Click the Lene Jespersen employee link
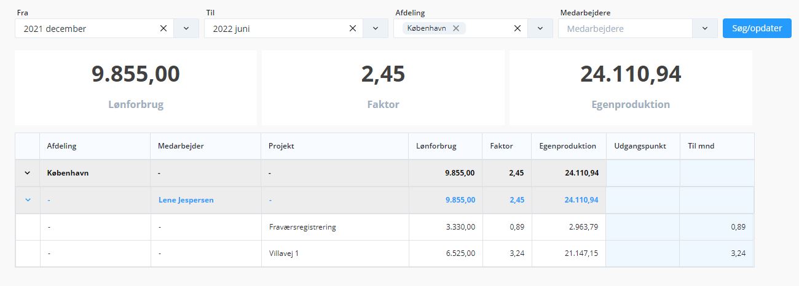This screenshot has width=799, height=286. click(186, 200)
